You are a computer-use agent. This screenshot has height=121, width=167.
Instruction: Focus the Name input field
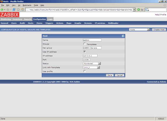92,40
